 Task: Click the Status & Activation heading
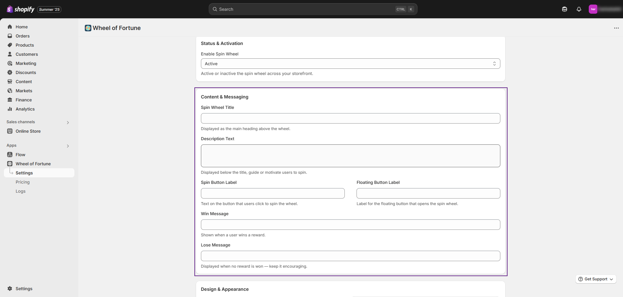222,43
